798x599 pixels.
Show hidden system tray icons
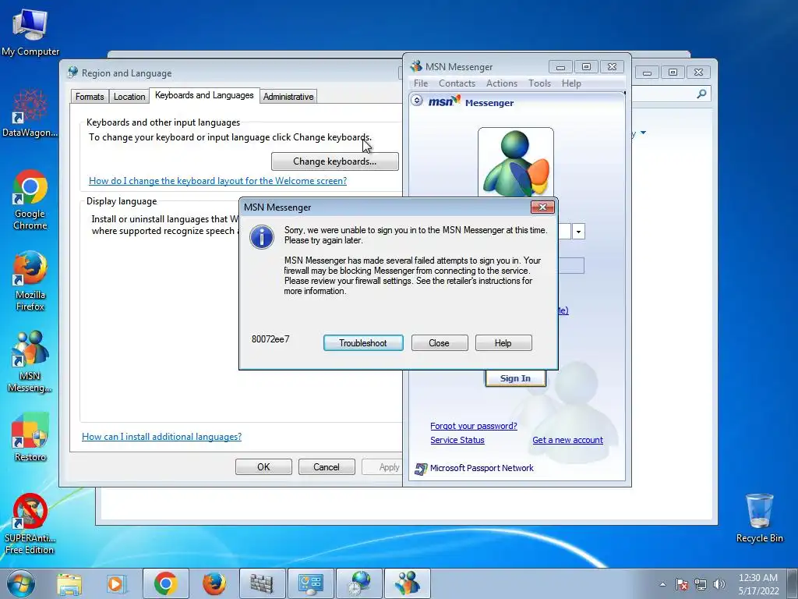(x=662, y=584)
